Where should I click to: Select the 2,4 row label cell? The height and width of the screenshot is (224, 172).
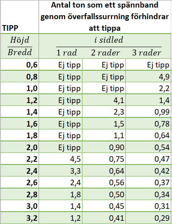20,170
